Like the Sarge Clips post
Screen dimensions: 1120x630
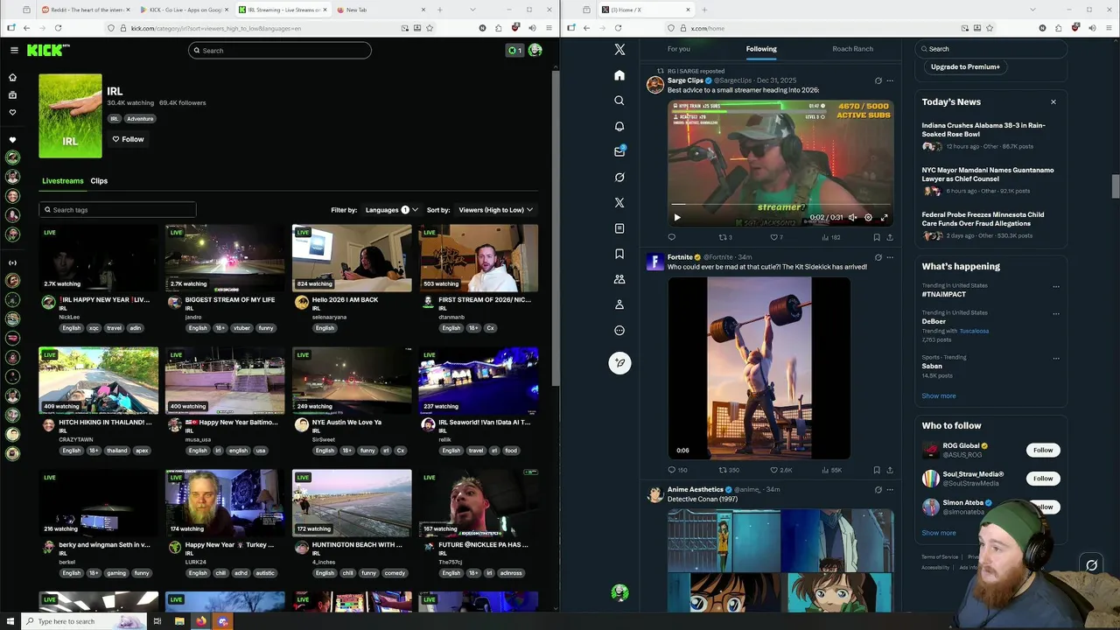(x=776, y=237)
